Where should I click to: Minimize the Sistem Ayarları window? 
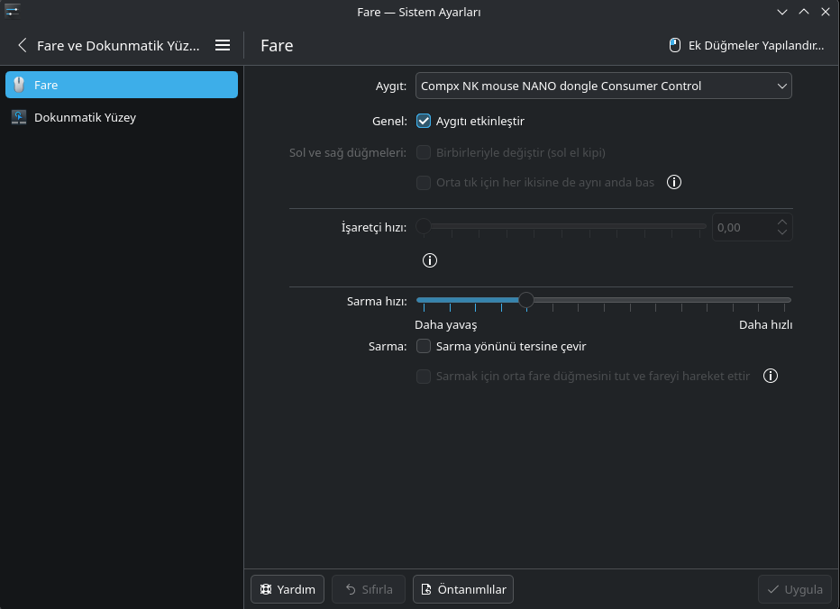coord(782,12)
